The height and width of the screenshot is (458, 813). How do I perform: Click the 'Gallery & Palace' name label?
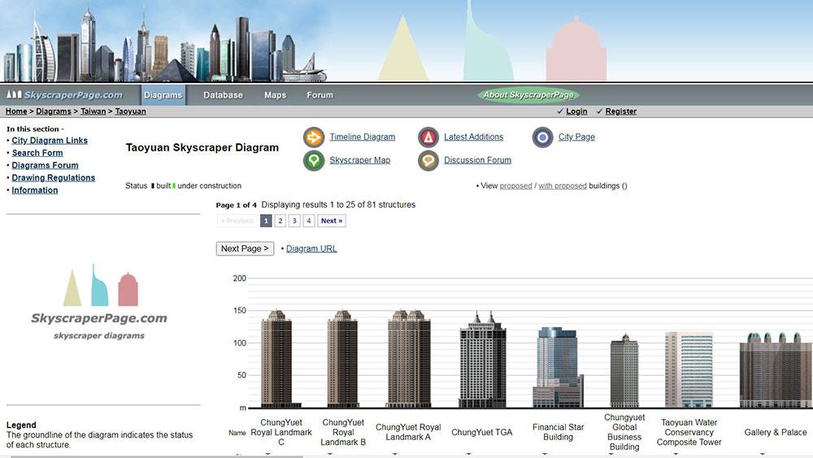point(776,432)
